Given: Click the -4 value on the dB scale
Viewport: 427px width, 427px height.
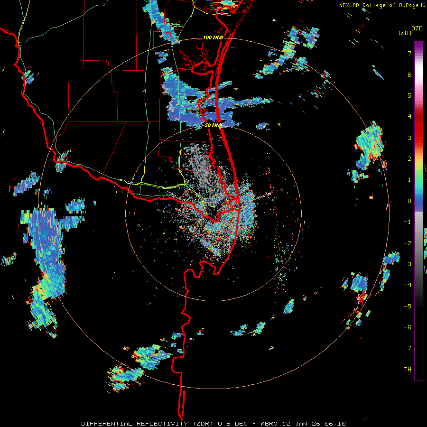Looking at the screenshot, I should tap(408, 285).
